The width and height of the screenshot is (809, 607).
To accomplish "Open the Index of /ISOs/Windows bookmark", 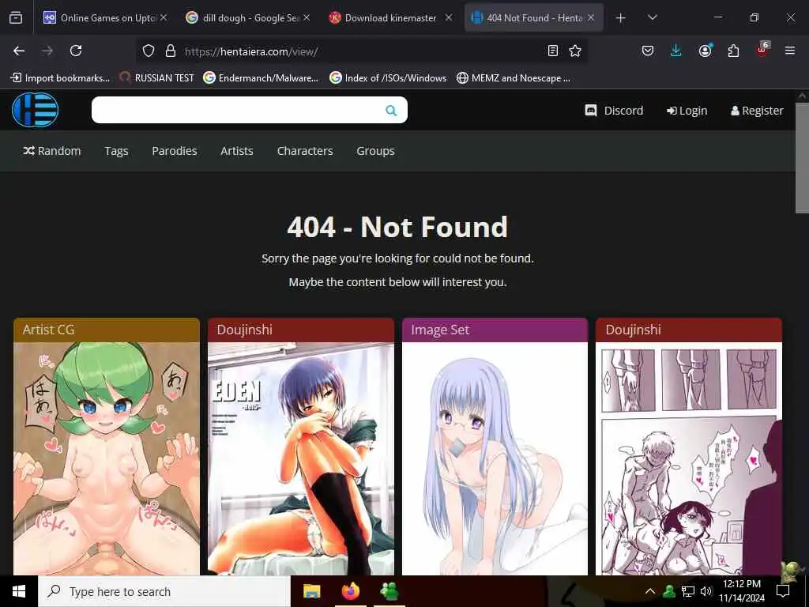I will click(388, 78).
